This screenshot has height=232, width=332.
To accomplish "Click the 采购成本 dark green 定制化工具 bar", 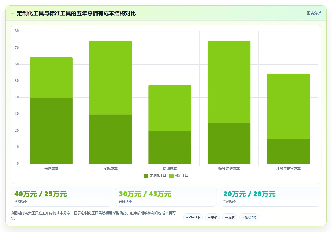I will tap(51, 131).
